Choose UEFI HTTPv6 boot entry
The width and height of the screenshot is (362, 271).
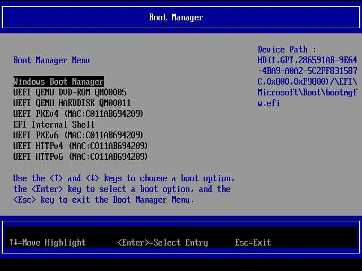[x=80, y=157]
